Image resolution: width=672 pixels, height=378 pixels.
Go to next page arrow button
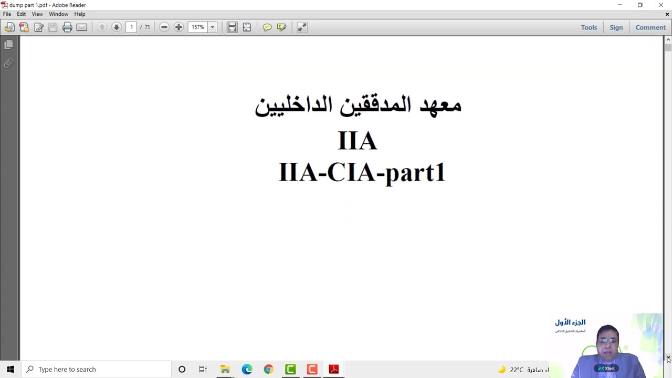coord(117,27)
